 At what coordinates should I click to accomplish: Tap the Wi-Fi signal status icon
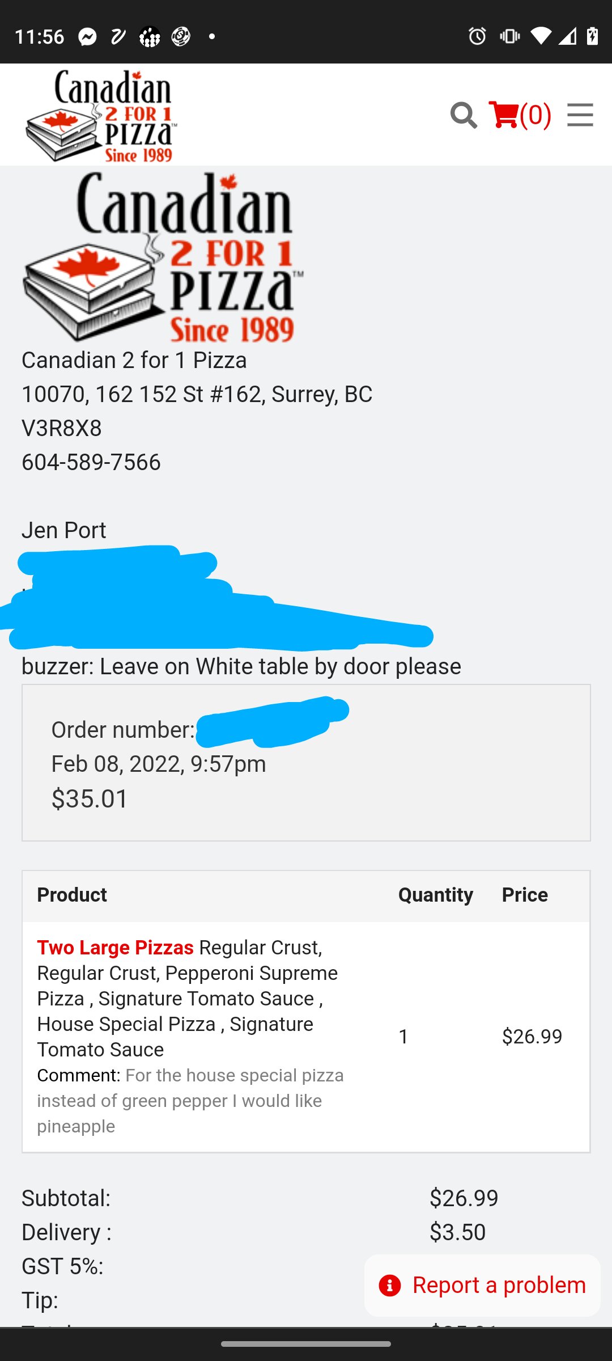(541, 36)
